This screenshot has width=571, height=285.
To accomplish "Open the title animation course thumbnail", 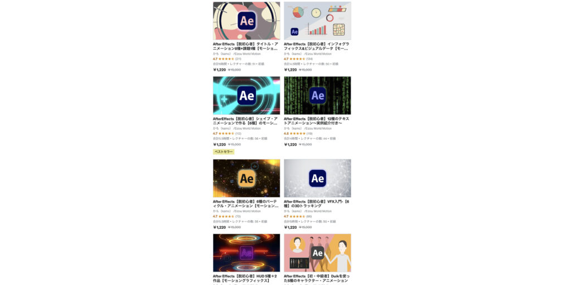I will pyautogui.click(x=246, y=21).
